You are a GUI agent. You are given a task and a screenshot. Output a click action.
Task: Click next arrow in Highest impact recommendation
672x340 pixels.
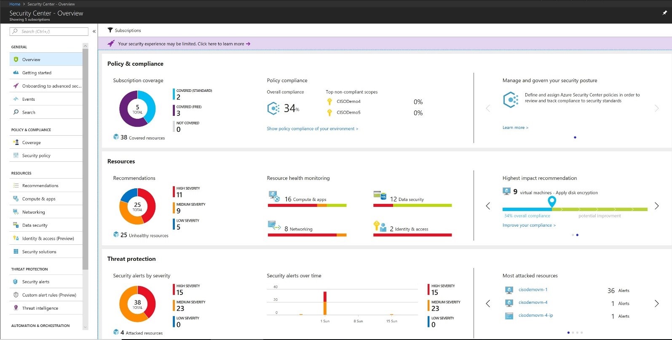point(656,206)
